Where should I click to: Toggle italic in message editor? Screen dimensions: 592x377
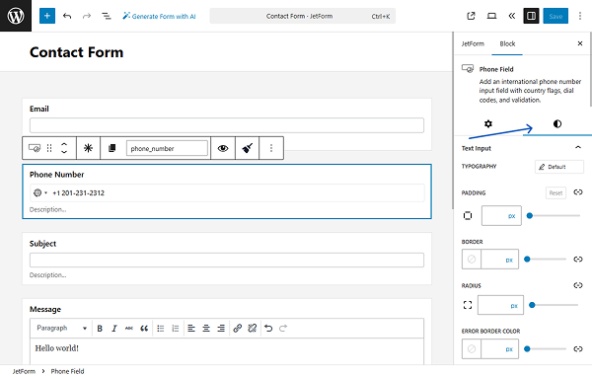pos(114,329)
